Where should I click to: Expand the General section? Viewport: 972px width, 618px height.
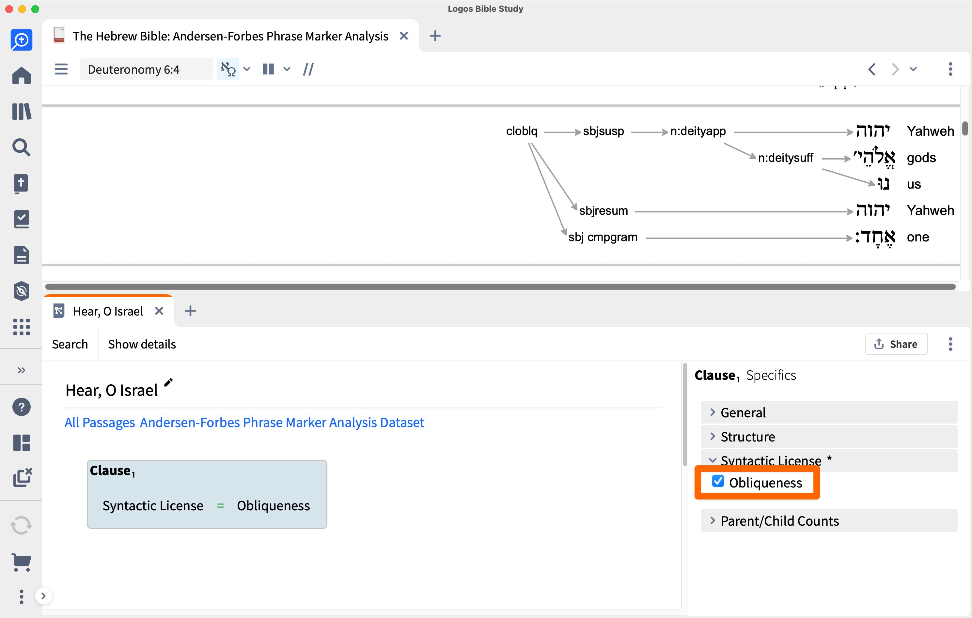coord(829,412)
